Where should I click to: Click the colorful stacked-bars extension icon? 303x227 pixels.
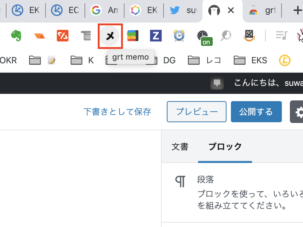tap(132, 35)
